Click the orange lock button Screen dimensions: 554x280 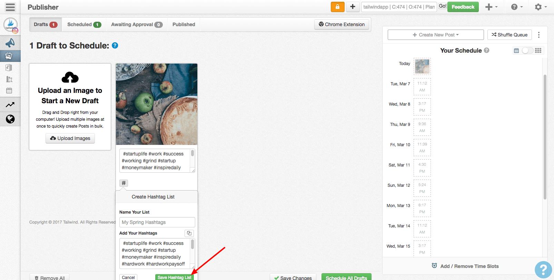click(x=337, y=7)
